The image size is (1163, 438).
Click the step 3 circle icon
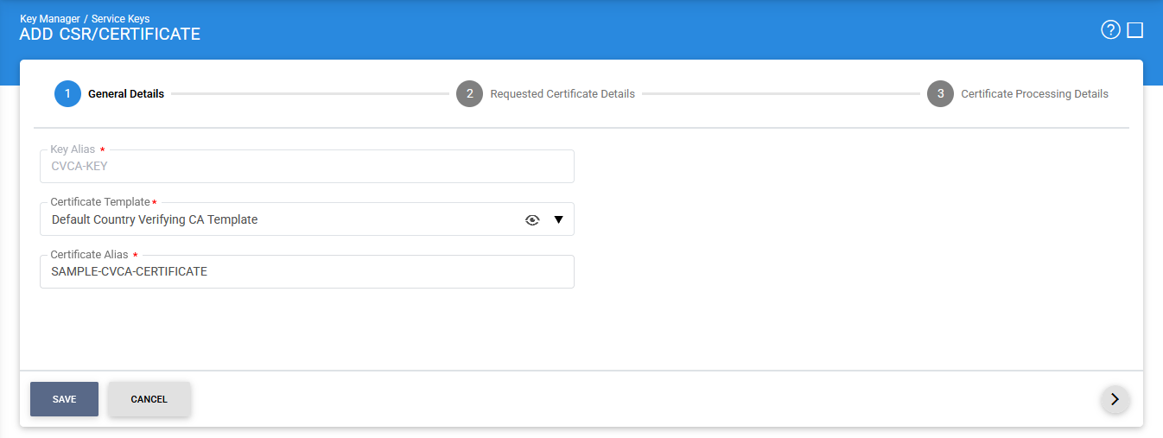point(940,94)
